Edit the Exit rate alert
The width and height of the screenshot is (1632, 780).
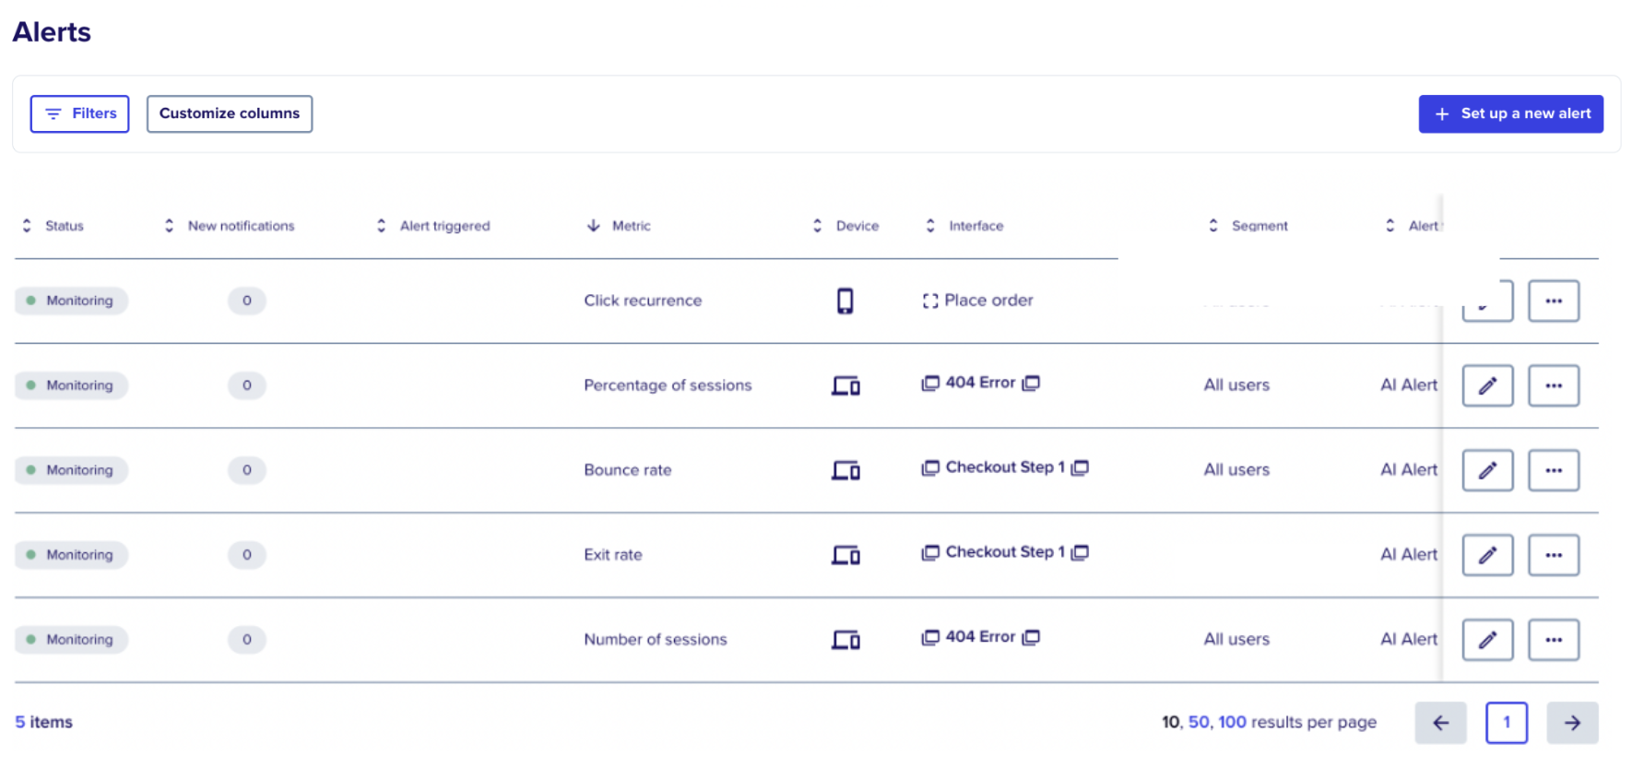tap(1487, 555)
